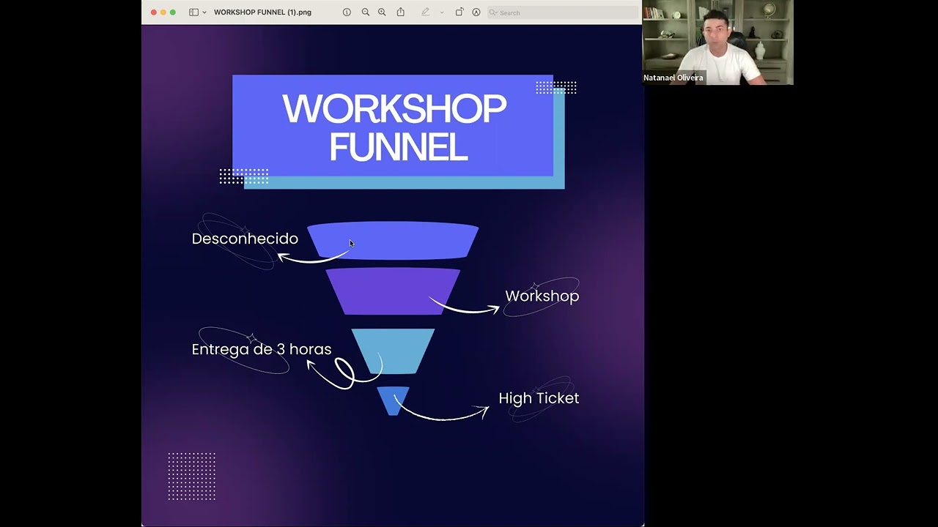
Task: Close the Preview window with red button
Action: pos(153,12)
